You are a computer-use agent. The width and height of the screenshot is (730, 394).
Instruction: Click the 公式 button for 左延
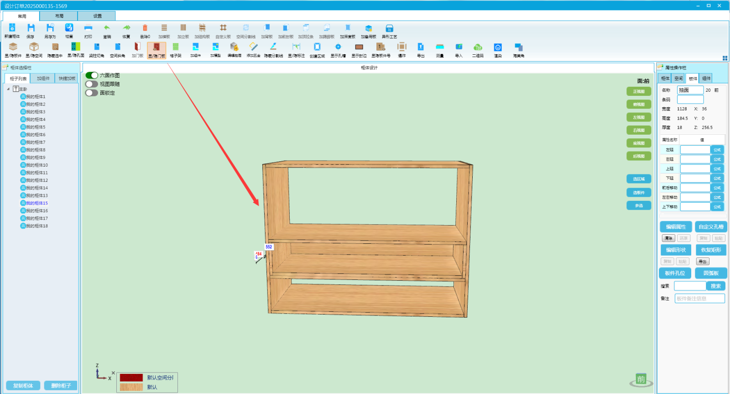coord(717,150)
